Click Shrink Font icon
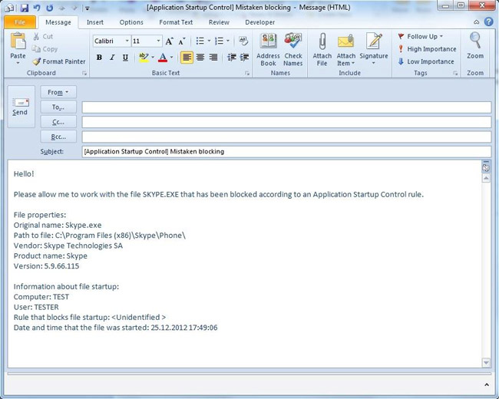499x399 pixels. point(182,41)
